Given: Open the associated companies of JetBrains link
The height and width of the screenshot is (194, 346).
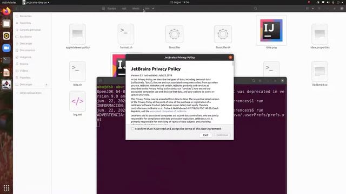Looking at the screenshot, I should click(x=168, y=112).
